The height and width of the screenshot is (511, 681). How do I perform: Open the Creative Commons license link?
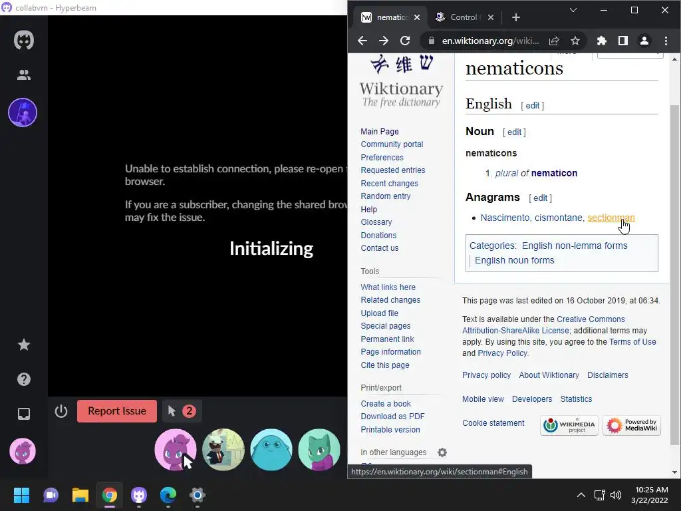pyautogui.click(x=544, y=325)
